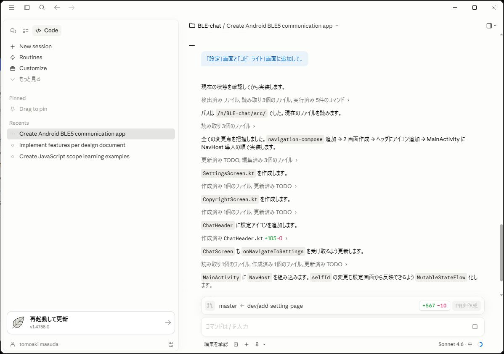Image resolution: width=504 pixels, height=354 pixels.
Task: View the +567 -10 diff changes
Action: (x=433, y=306)
